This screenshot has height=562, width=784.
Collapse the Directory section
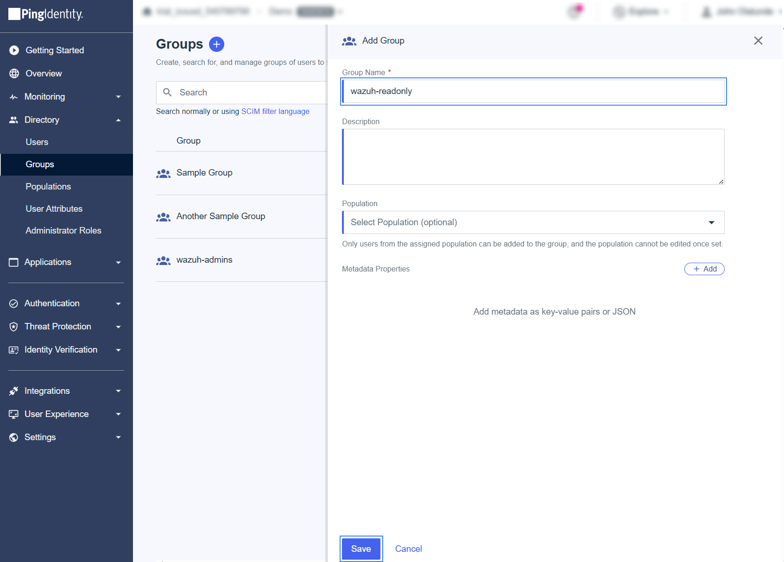(118, 120)
